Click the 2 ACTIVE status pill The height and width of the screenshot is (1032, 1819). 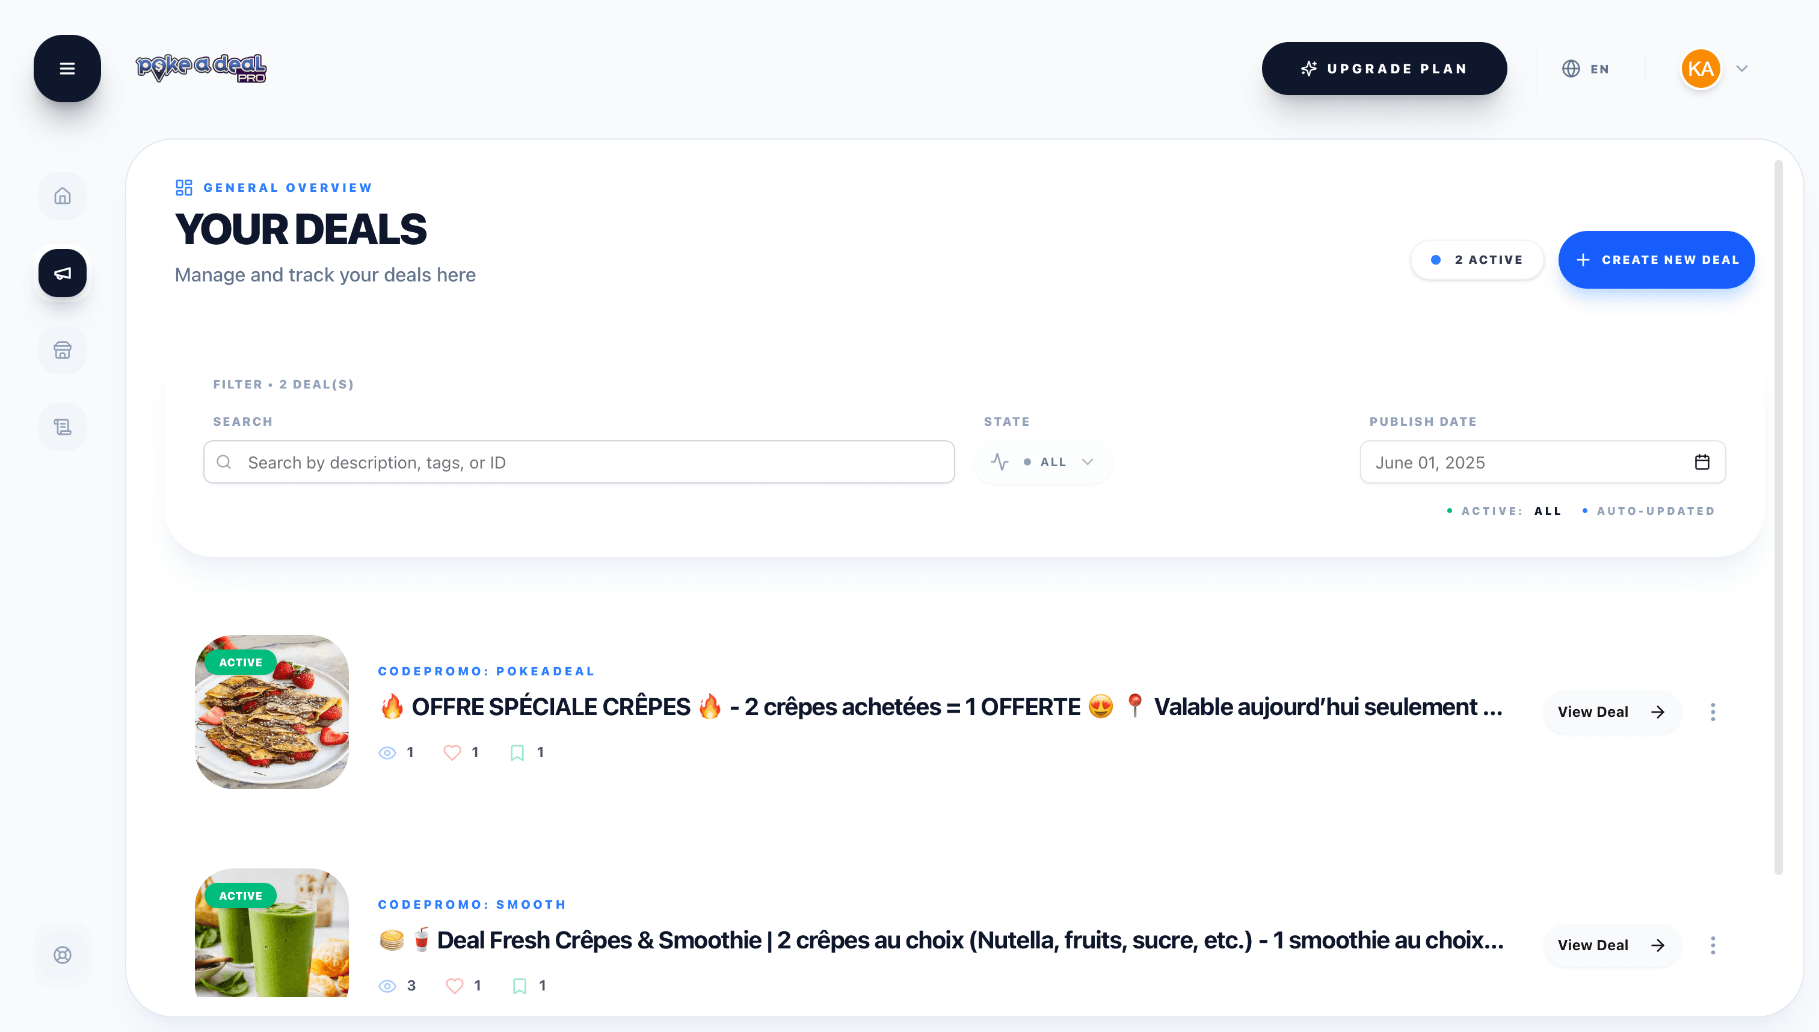1477,259
